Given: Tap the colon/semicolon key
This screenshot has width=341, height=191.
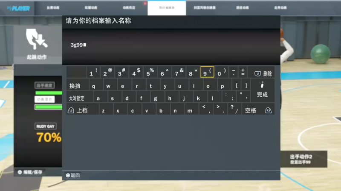Looking at the screenshot, I should tap(229, 97).
